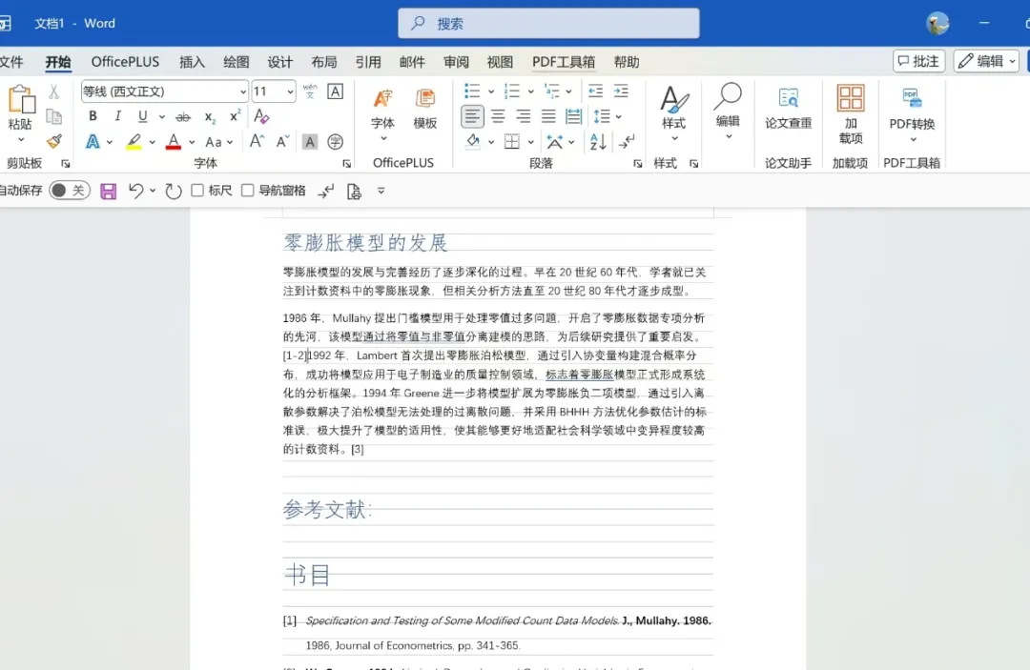
Task: Open the 样式 styles gallery
Action: 673,113
